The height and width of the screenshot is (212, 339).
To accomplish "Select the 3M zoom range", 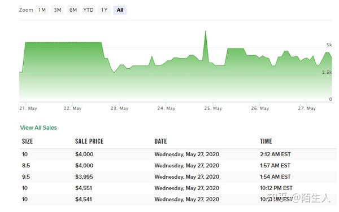I will click(x=58, y=10).
